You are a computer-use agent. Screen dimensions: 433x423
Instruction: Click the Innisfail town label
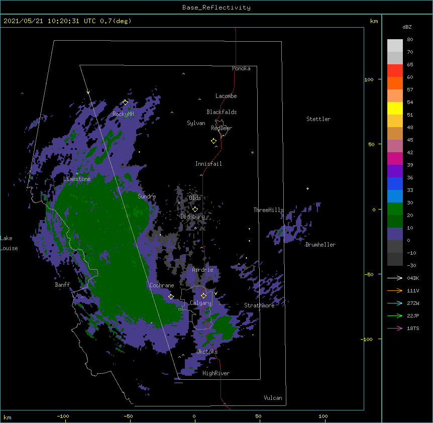tap(208, 164)
